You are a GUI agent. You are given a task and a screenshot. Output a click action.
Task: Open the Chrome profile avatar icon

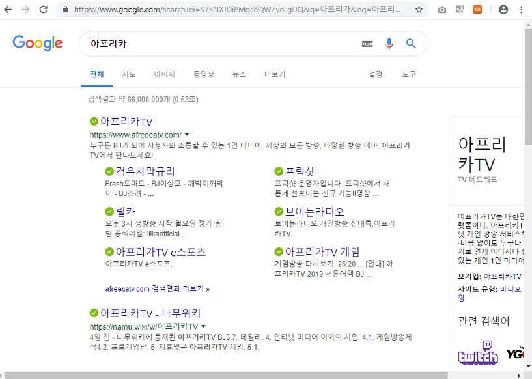click(503, 10)
